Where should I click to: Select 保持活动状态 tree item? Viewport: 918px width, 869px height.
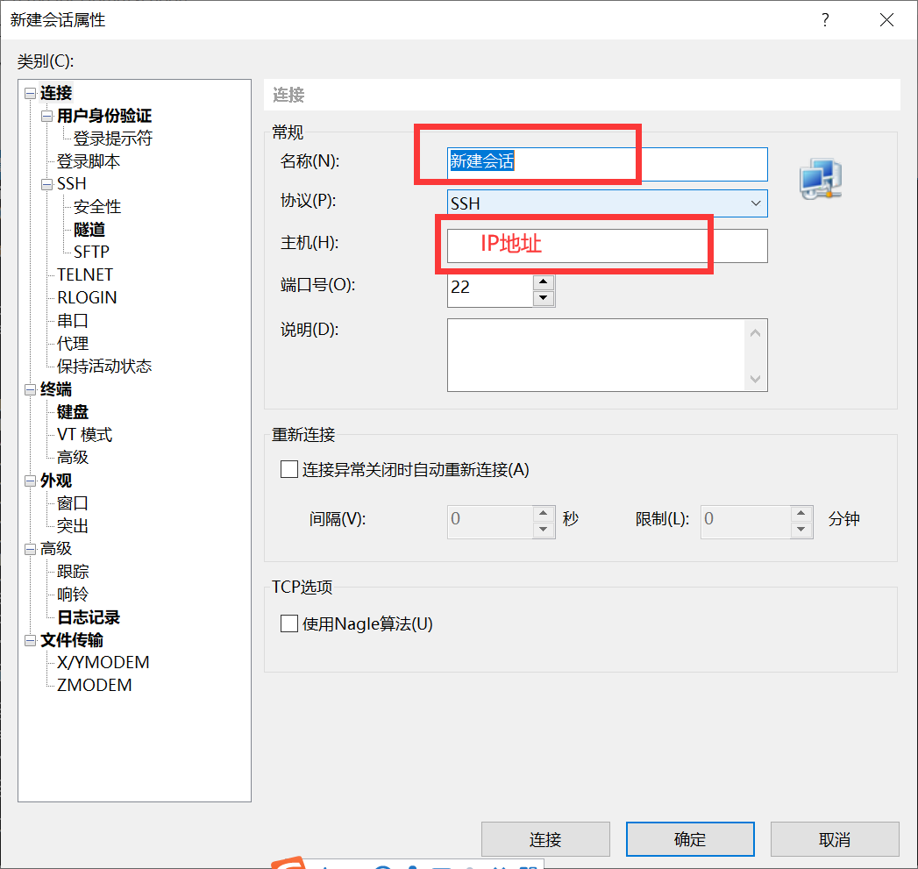104,367
